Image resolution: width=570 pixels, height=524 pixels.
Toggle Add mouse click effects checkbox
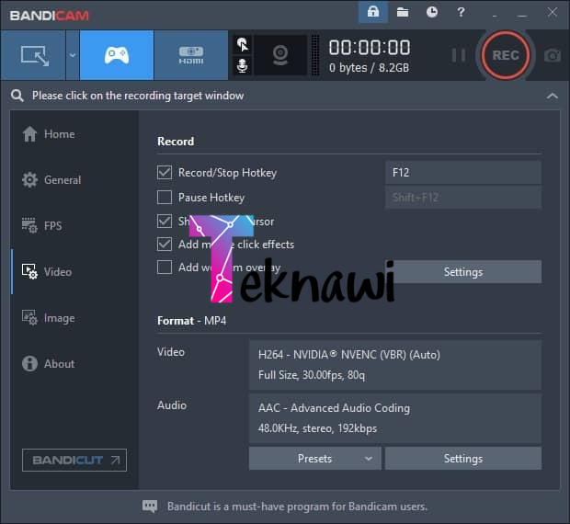click(165, 245)
